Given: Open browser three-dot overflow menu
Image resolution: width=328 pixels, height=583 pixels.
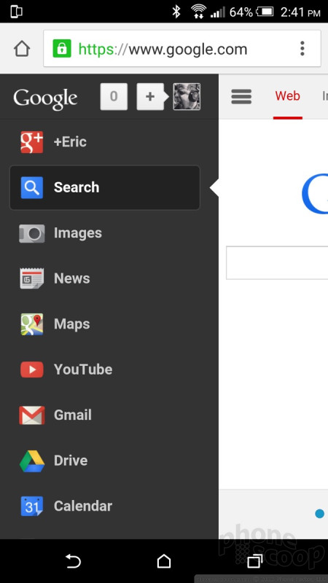Looking at the screenshot, I should pyautogui.click(x=302, y=49).
